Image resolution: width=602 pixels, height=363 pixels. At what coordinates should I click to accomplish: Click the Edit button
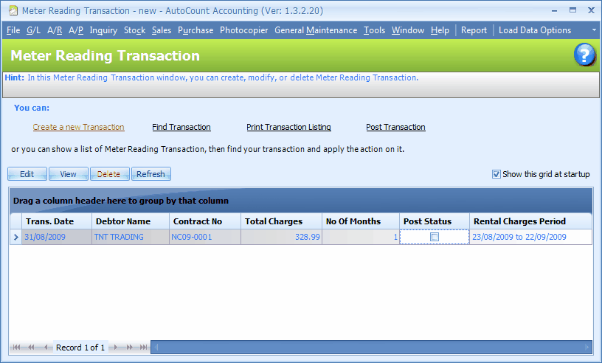[x=27, y=174]
